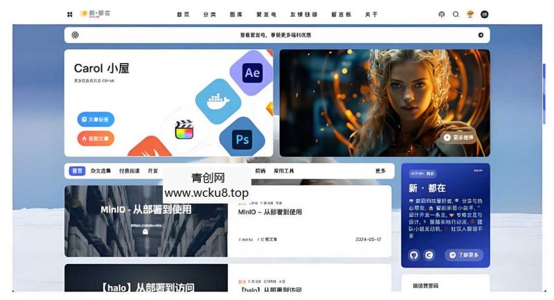Open GitHub icon in the blue profile card
The image size is (554, 300).
click(413, 255)
